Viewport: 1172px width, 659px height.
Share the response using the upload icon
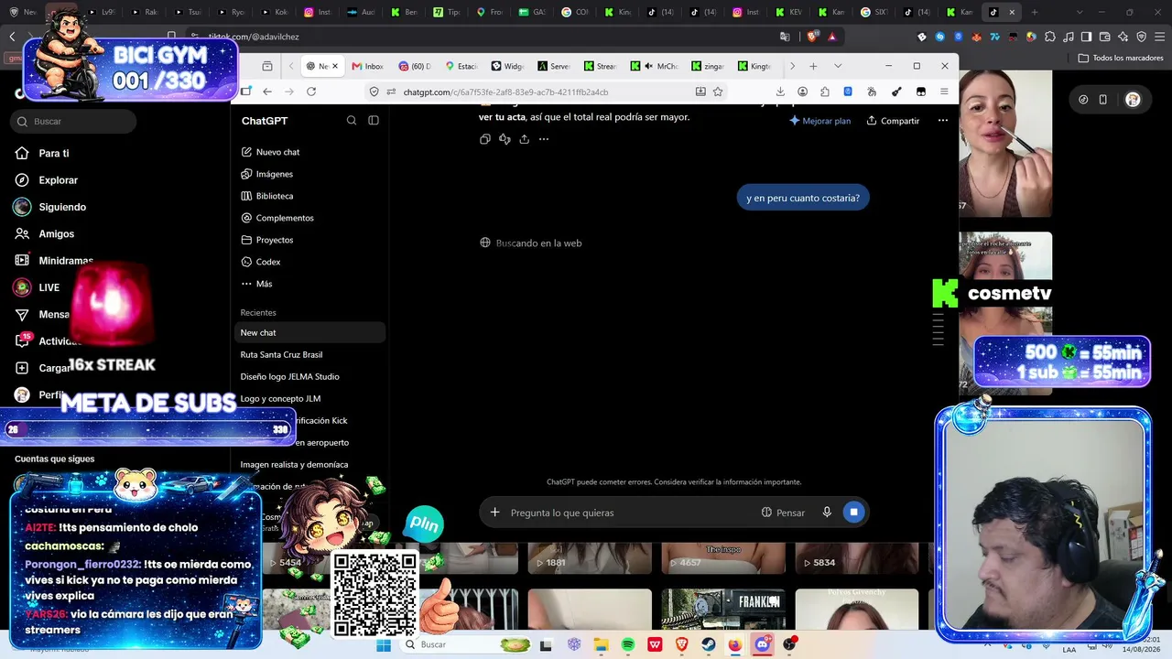tap(524, 139)
